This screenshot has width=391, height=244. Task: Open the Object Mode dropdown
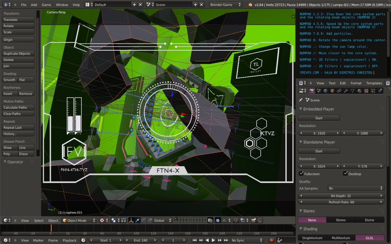(78, 220)
